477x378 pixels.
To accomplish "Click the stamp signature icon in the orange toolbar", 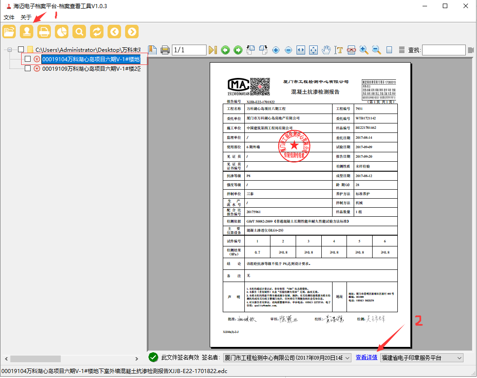I will (x=27, y=32).
